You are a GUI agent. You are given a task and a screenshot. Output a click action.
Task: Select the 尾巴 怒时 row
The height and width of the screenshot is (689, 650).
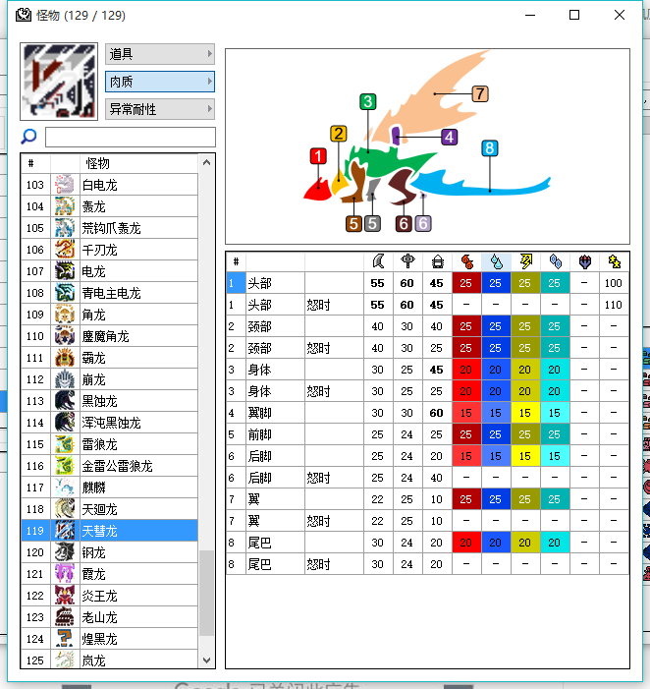427,564
